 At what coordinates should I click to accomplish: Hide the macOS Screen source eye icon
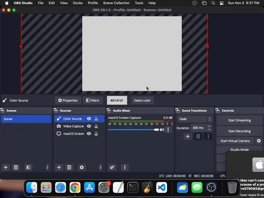[x=89, y=134]
